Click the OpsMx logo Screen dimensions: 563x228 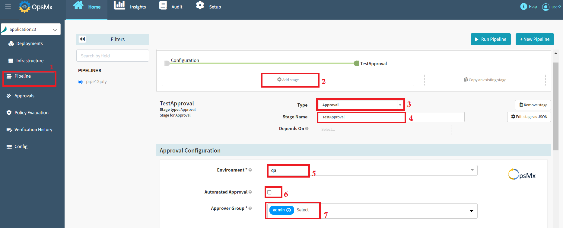coord(36,7)
